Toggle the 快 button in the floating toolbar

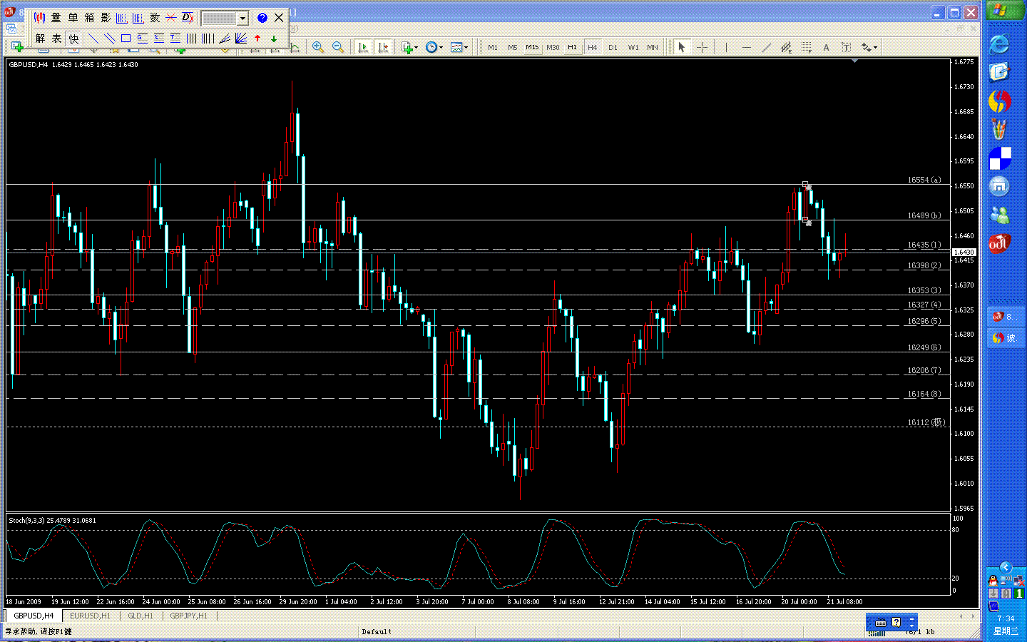point(73,39)
